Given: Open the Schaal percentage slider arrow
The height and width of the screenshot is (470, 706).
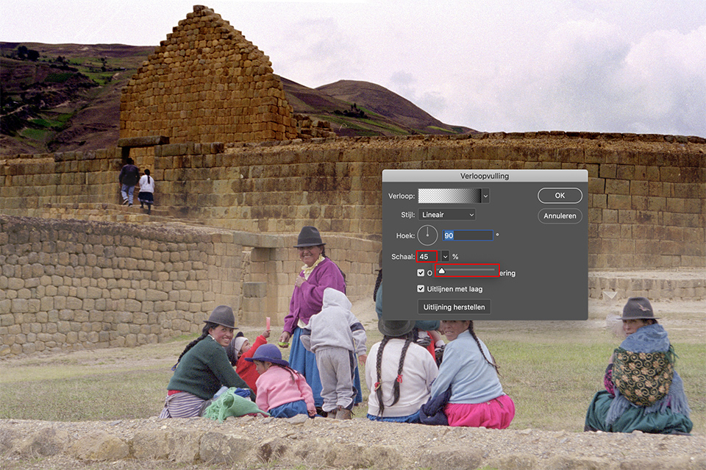Looking at the screenshot, I should pos(446,257).
